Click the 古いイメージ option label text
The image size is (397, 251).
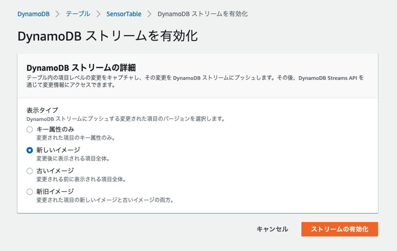pyautogui.click(x=55, y=171)
